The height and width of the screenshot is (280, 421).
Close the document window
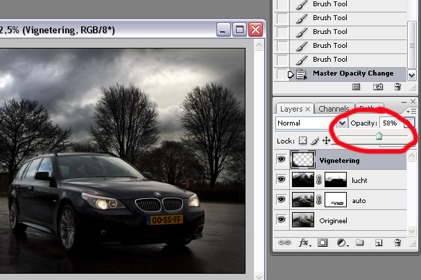[x=256, y=30]
